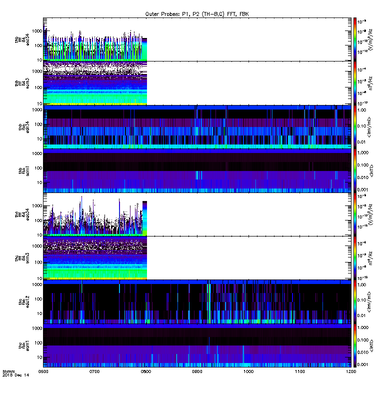Screen dimensions: 375x400
Task: Click the 1000 time axis label
Action: [248, 371]
